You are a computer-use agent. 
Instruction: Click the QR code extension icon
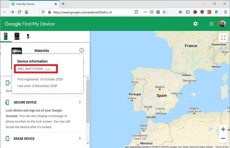(x=158, y=12)
